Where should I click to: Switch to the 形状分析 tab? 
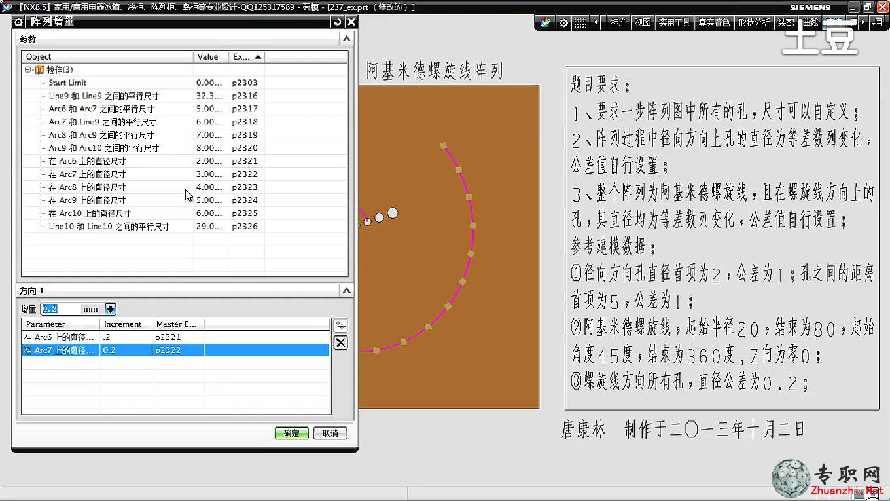pos(754,22)
